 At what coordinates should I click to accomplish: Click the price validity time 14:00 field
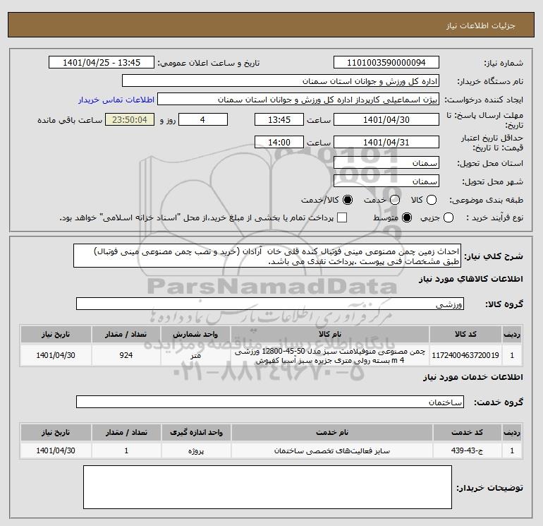[x=279, y=142]
